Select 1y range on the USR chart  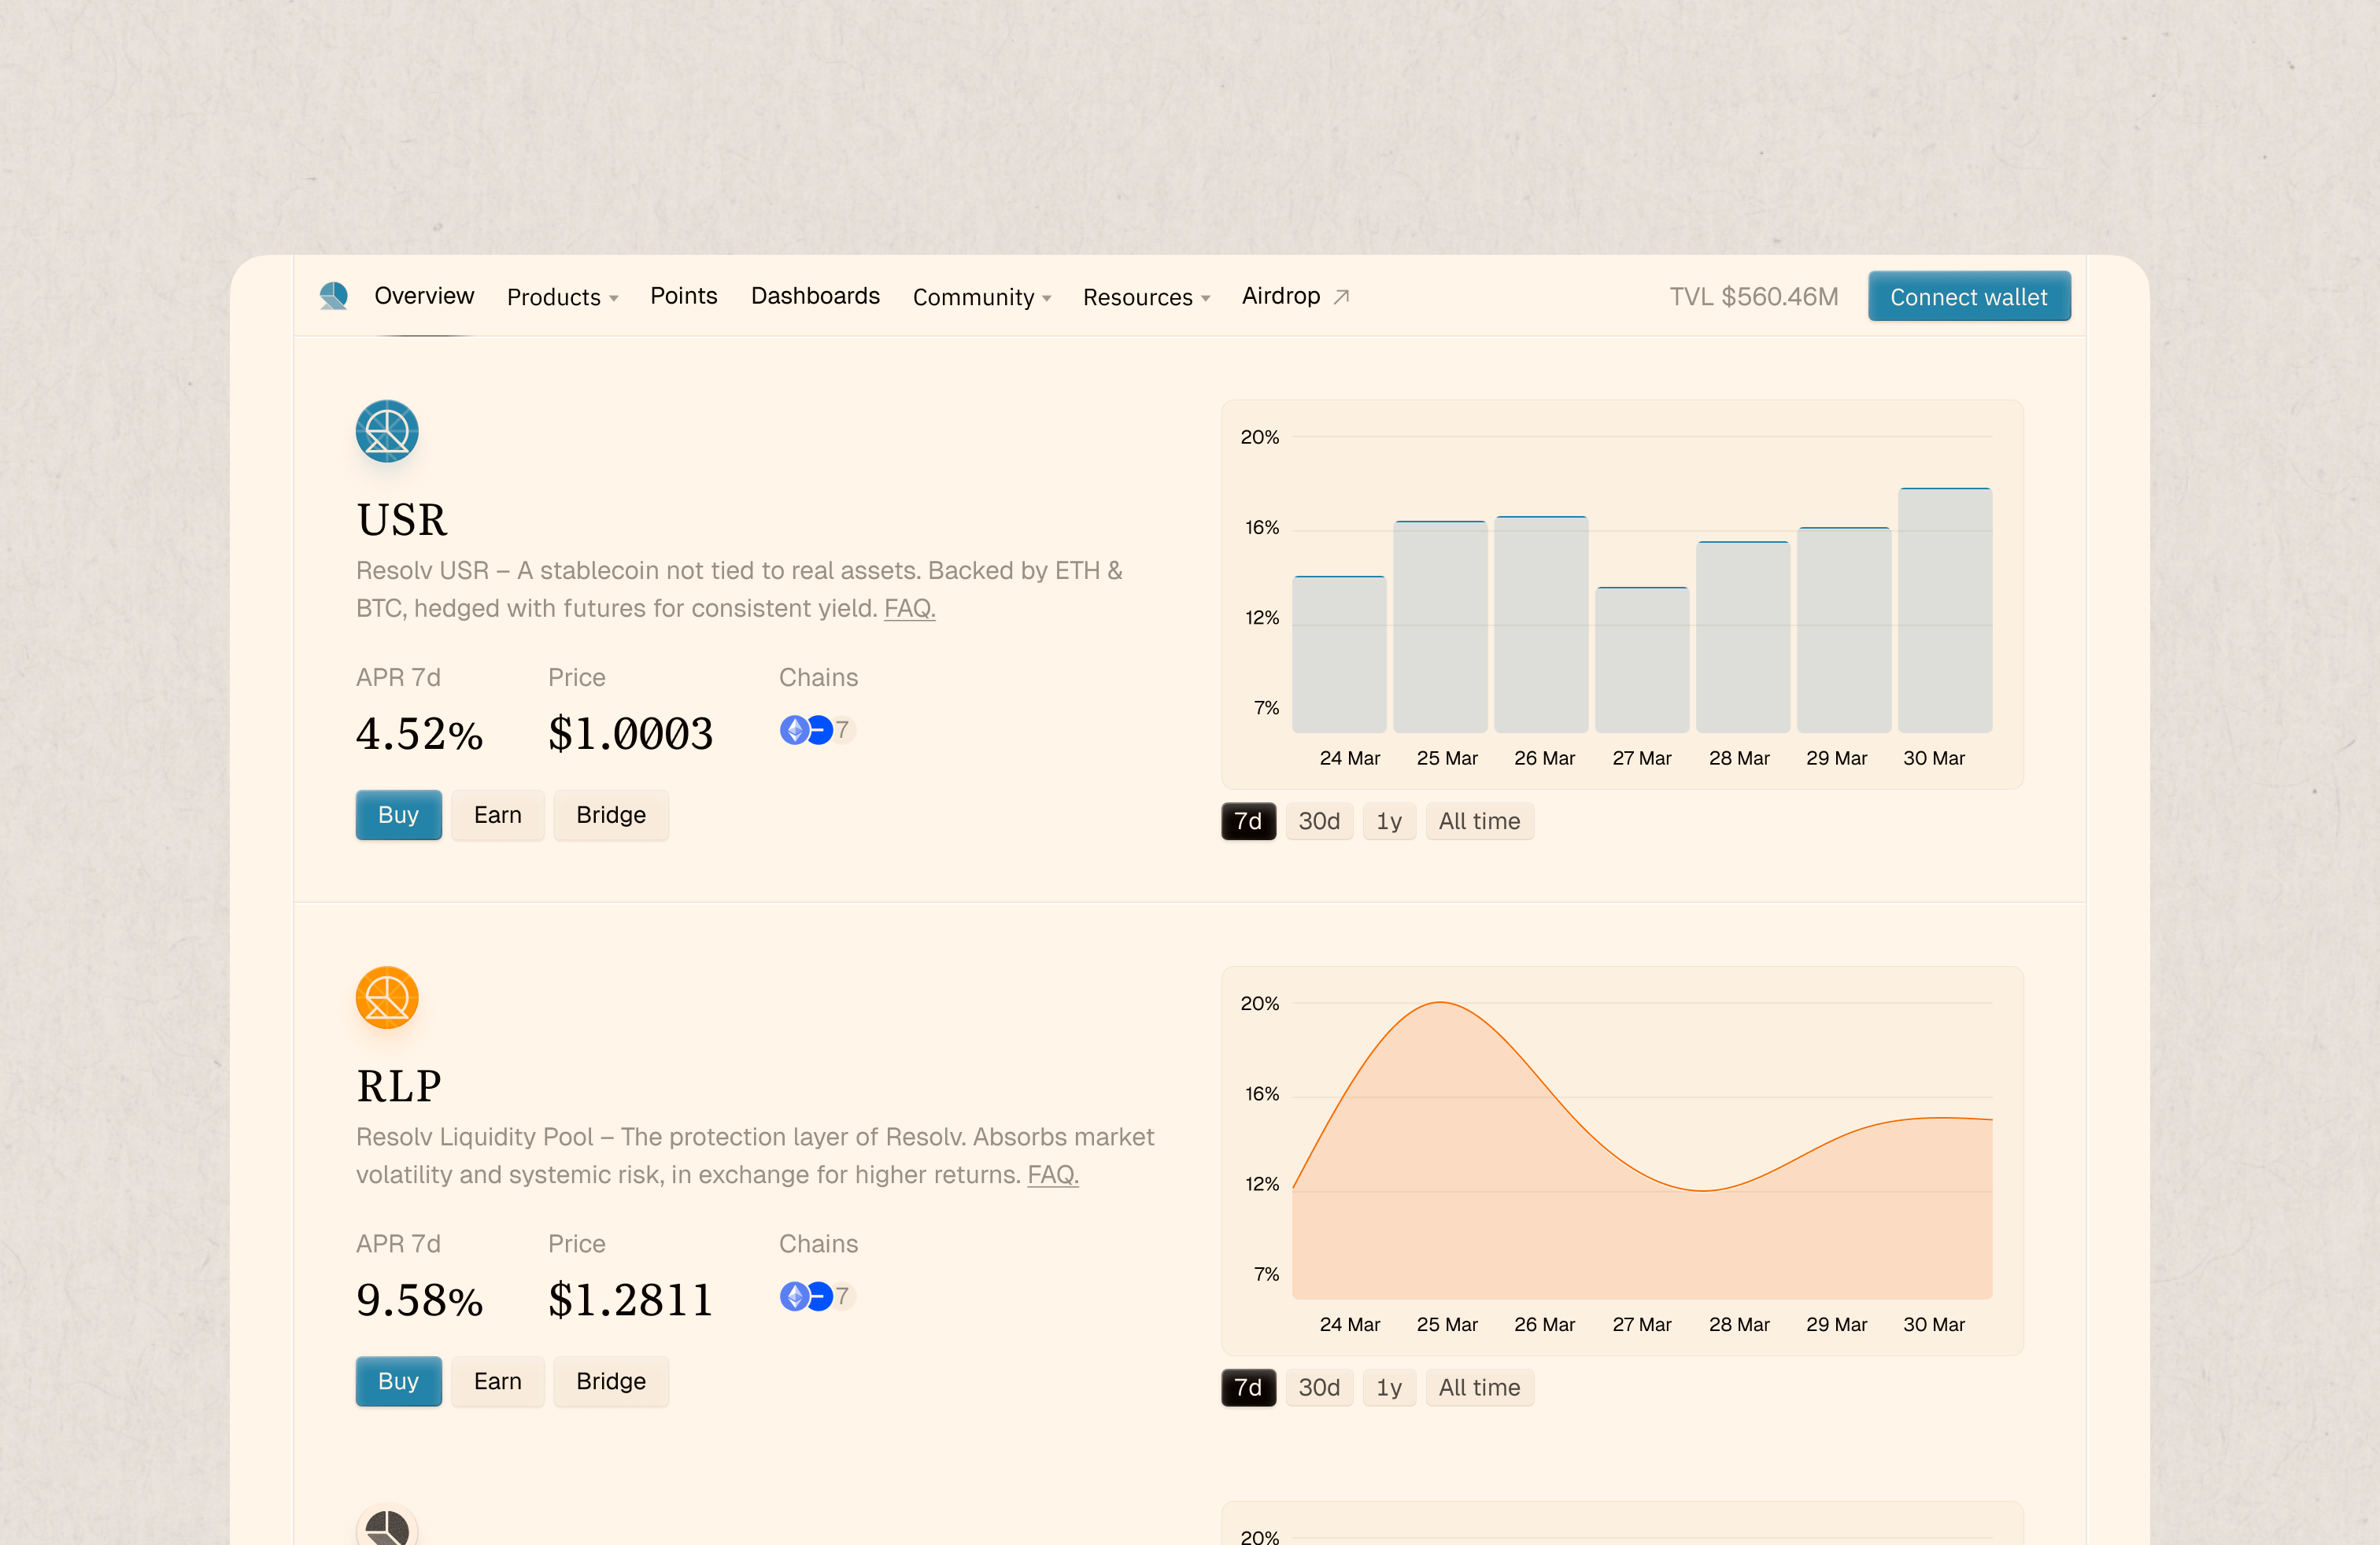[1389, 820]
